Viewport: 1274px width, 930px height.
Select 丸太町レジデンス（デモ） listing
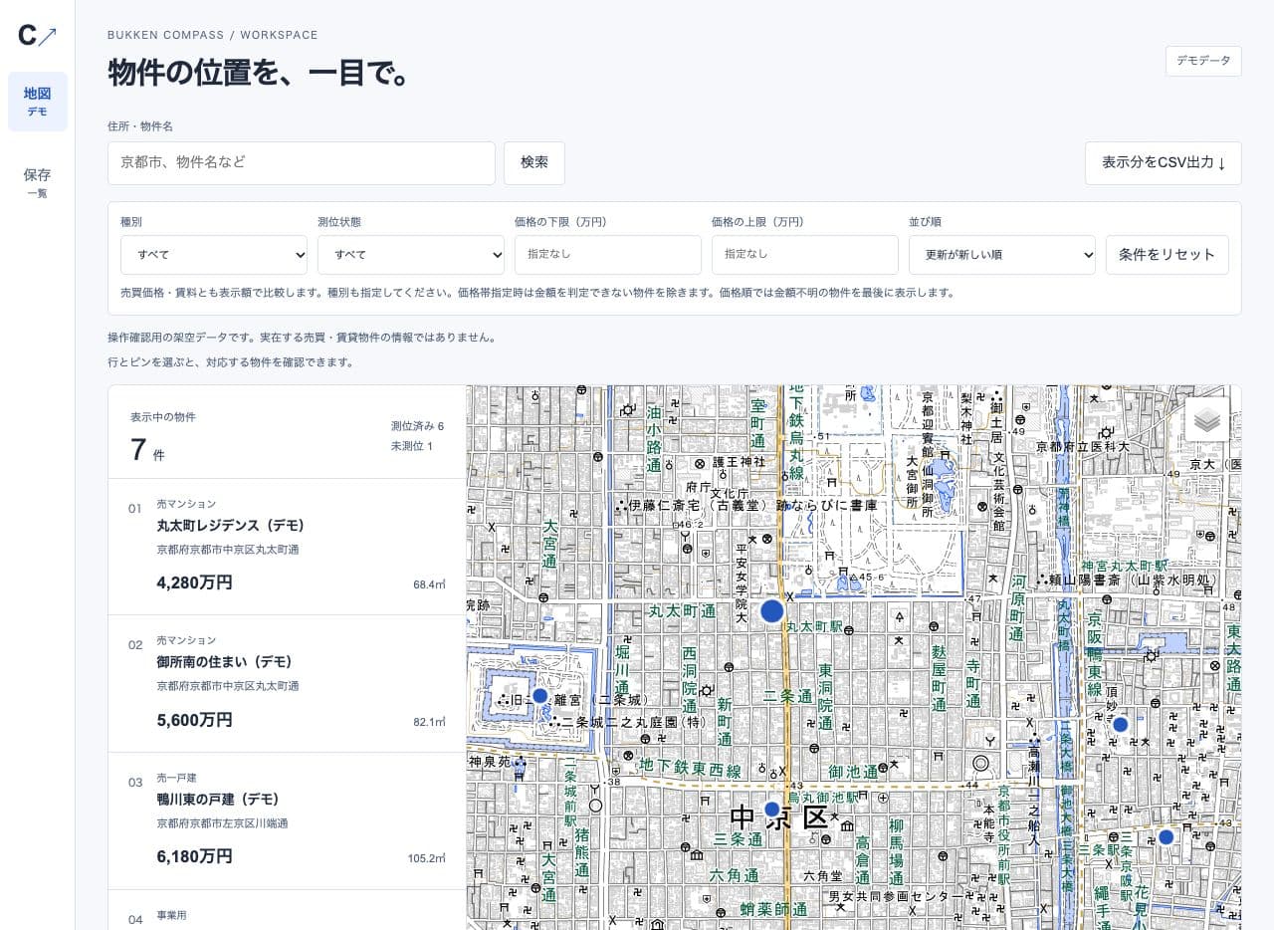(x=287, y=547)
